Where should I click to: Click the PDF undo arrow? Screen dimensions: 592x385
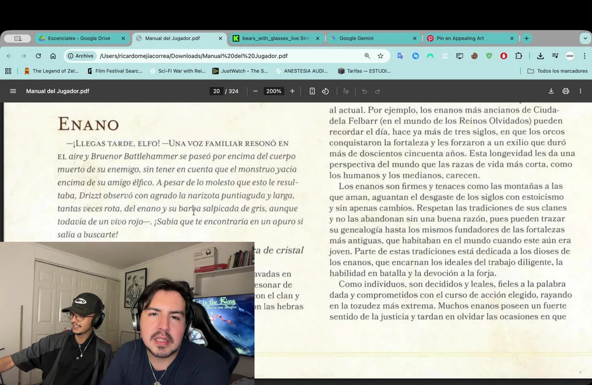coord(364,91)
